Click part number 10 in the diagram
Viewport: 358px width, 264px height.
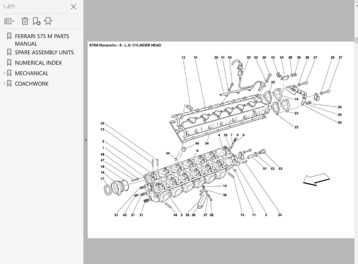pyautogui.click(x=195, y=58)
